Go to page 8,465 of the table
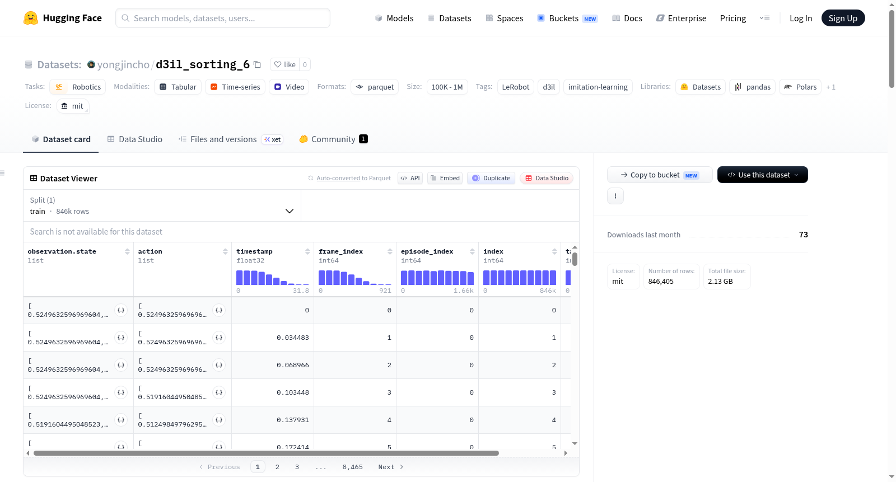 point(353,467)
